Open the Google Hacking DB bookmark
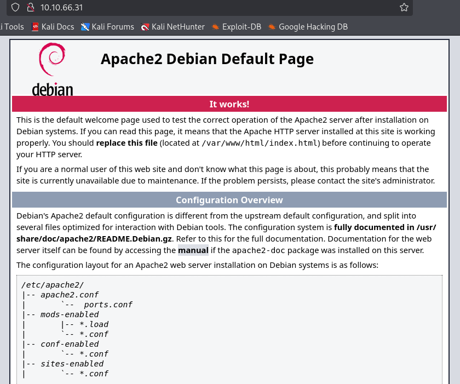Image resolution: width=460 pixels, height=384 pixels. pos(308,27)
